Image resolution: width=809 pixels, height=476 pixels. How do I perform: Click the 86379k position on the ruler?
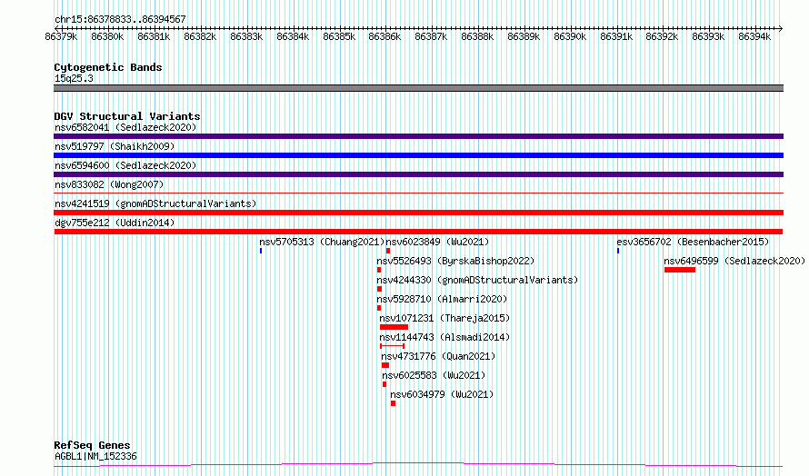[x=61, y=36]
